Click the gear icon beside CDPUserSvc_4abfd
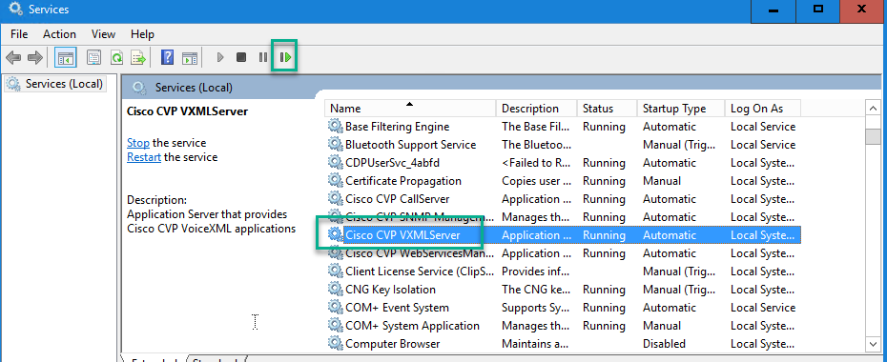Screen dimensions: 887x362 (336, 163)
